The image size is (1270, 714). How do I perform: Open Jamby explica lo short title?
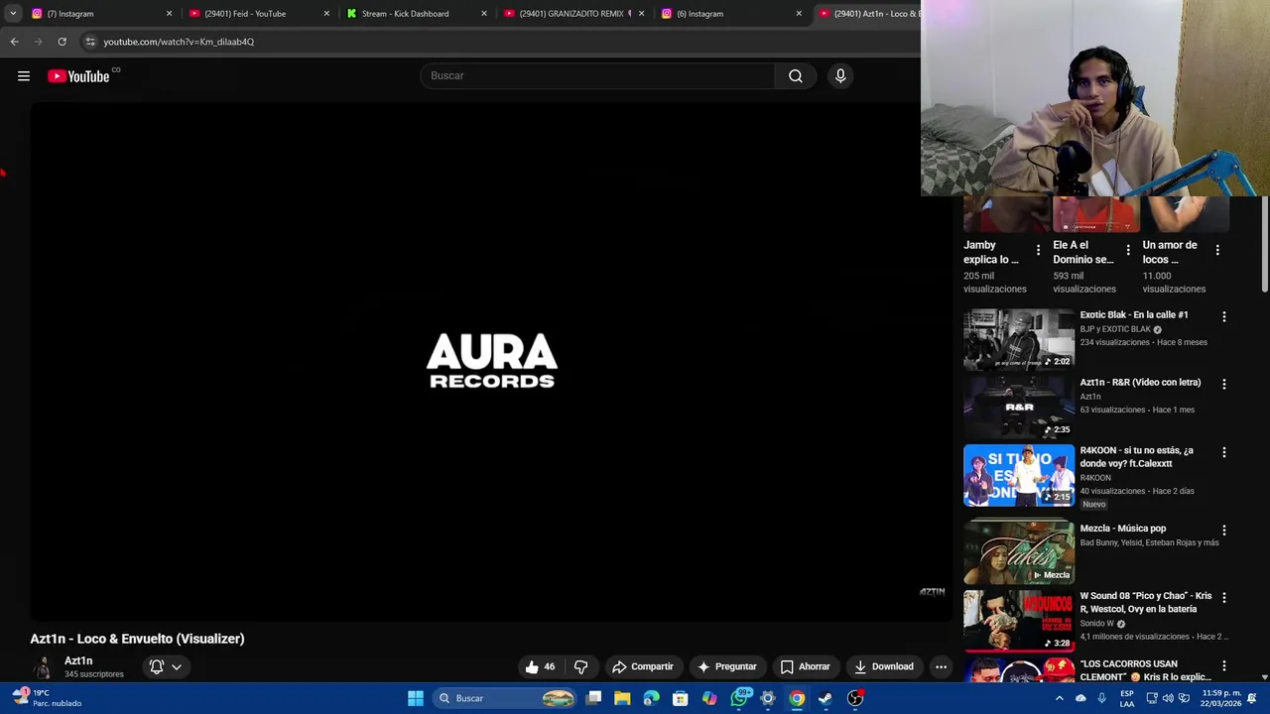tap(991, 252)
